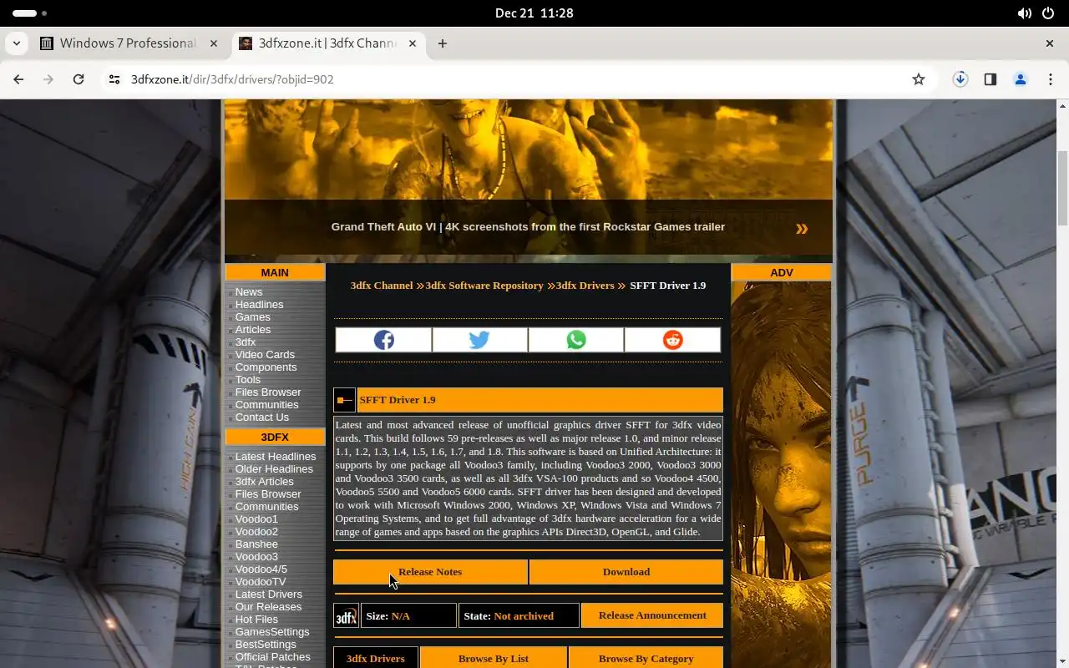The width and height of the screenshot is (1069, 668).
Task: Open Latest Drivers sidebar link
Action: [x=269, y=595]
